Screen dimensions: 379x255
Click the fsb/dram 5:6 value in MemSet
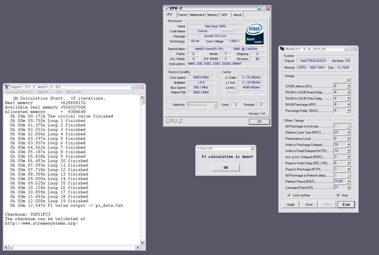coord(348,61)
